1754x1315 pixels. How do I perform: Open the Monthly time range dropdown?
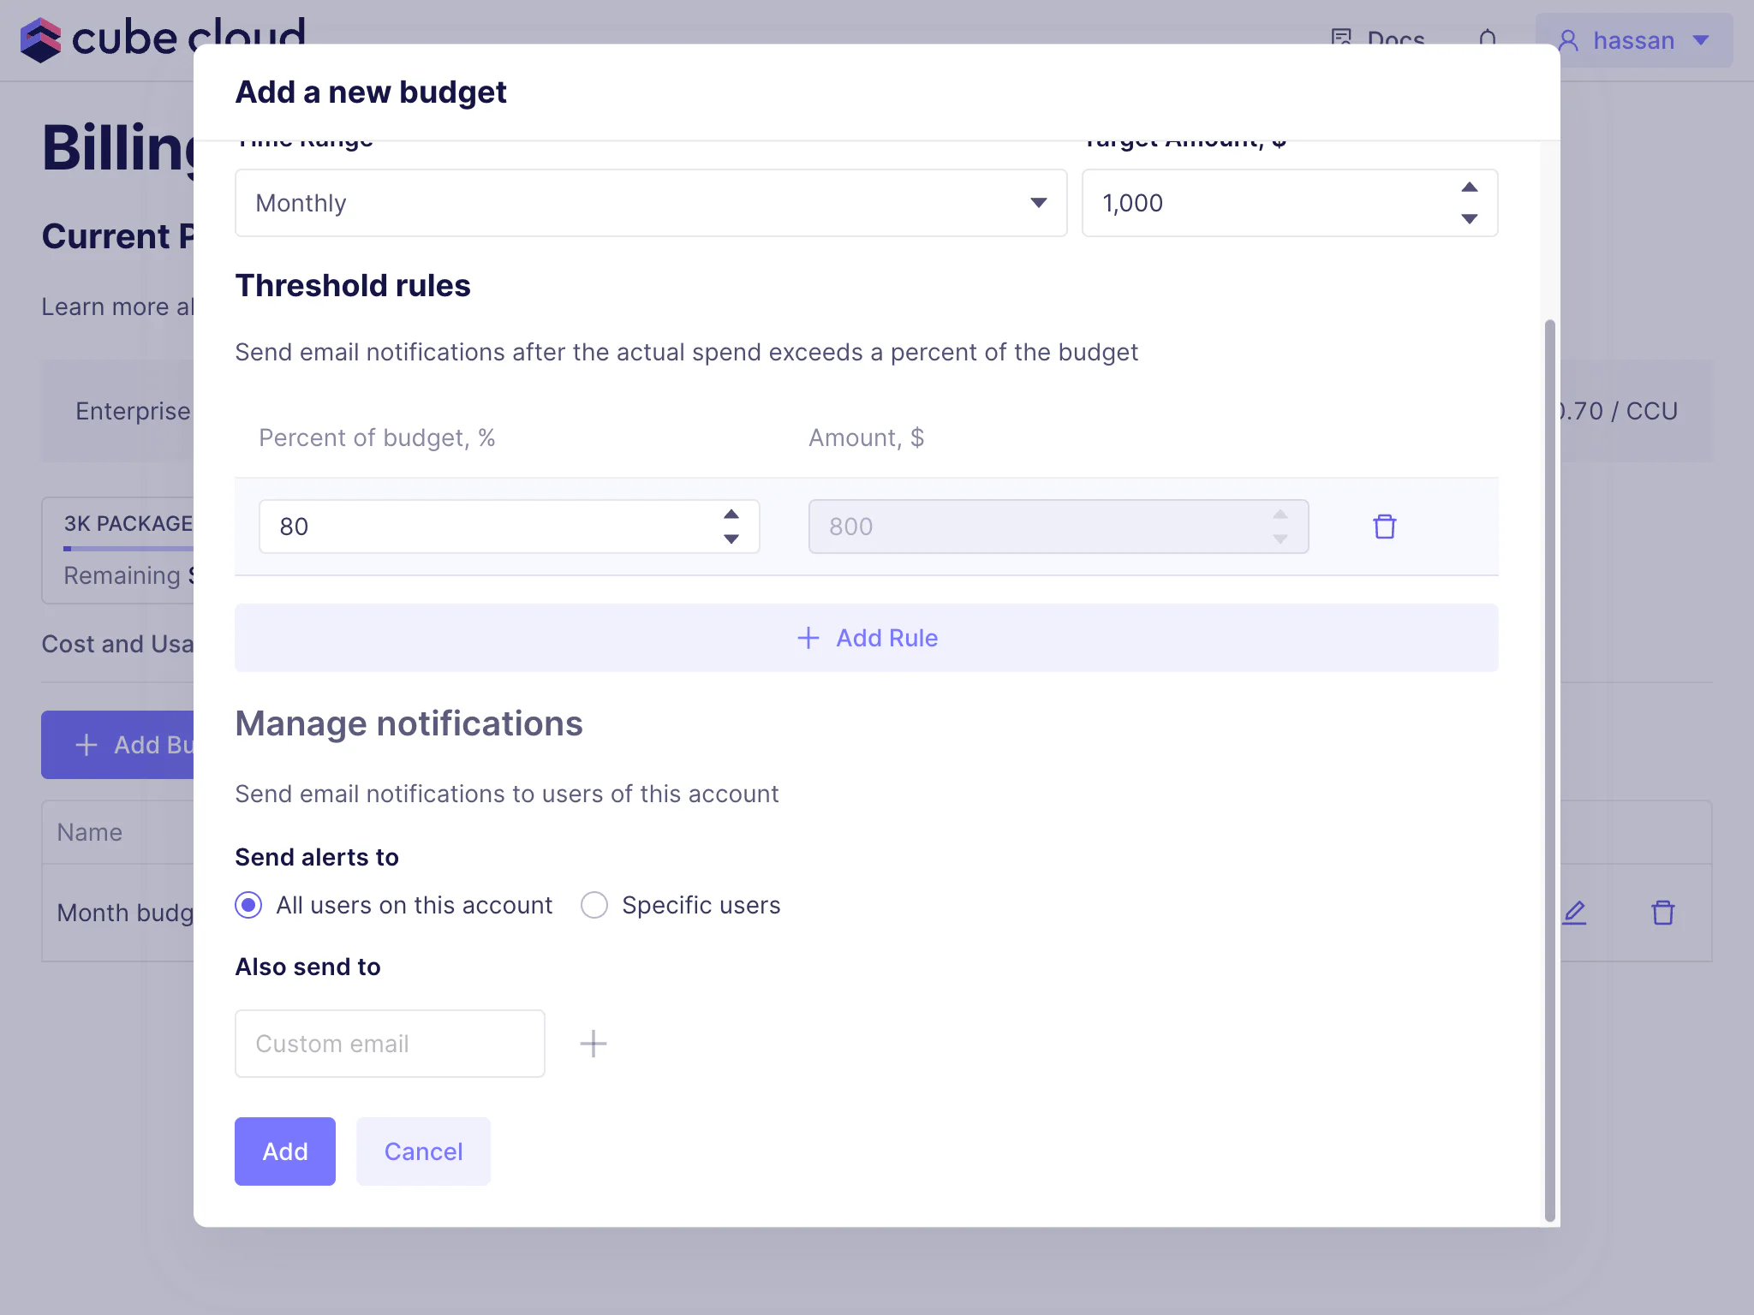click(x=650, y=203)
